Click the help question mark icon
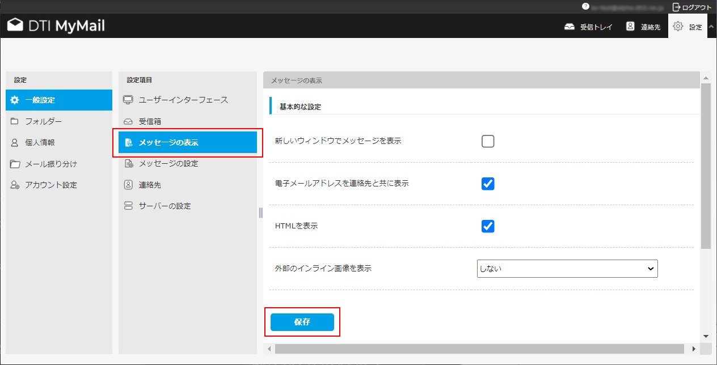717x365 pixels. click(585, 7)
